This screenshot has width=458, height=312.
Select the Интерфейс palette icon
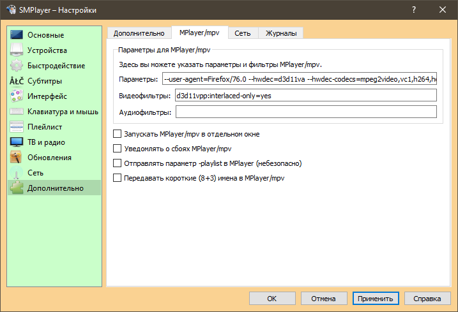(17, 96)
